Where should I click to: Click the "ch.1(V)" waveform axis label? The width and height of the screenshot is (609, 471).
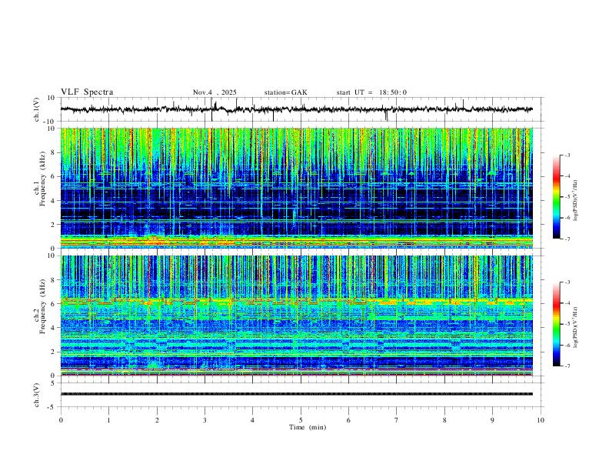point(37,109)
